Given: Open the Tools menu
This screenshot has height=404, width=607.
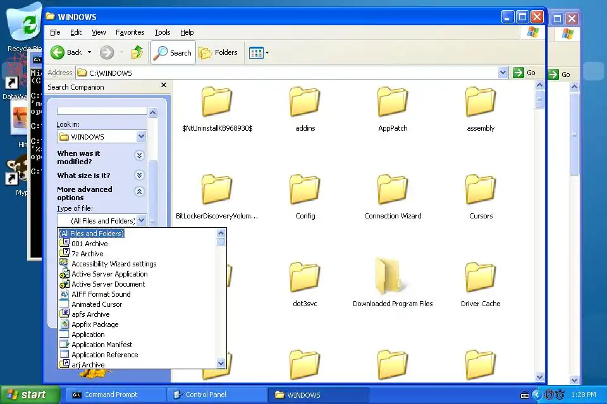Looking at the screenshot, I should pyautogui.click(x=162, y=32).
